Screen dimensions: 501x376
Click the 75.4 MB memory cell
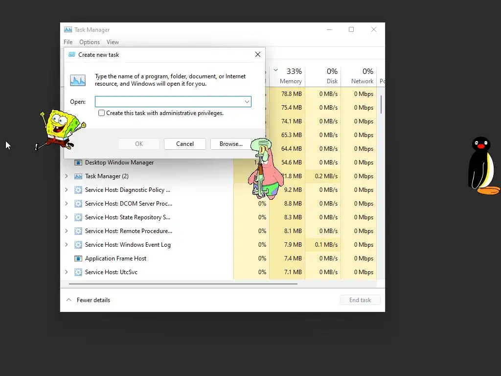(287, 108)
